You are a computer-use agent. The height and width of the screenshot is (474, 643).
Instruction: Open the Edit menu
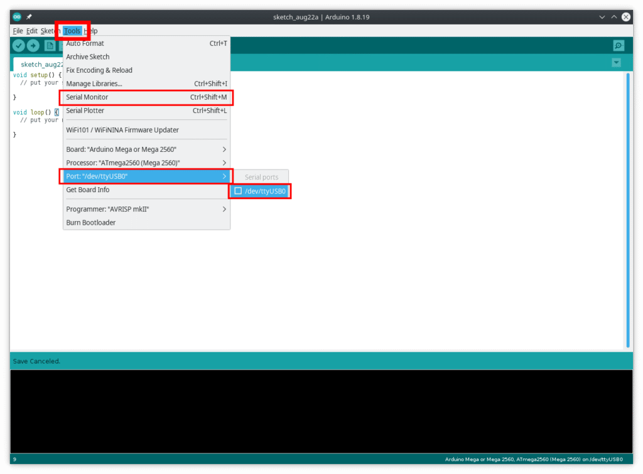31,31
